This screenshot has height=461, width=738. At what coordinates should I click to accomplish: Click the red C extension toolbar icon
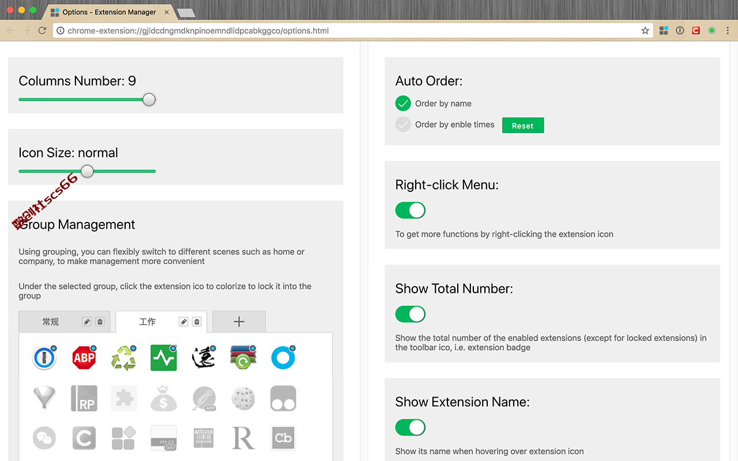[x=696, y=31]
